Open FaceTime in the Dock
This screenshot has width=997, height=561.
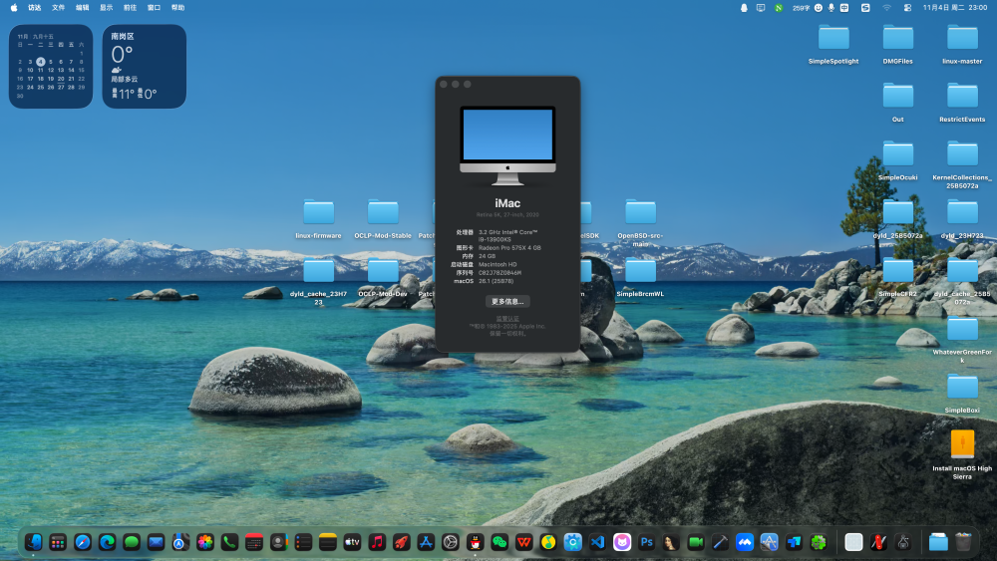696,542
